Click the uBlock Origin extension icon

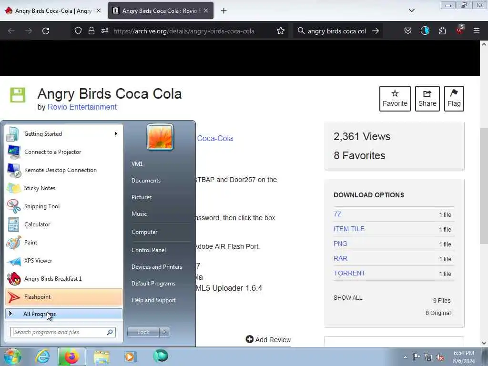pyautogui.click(x=460, y=30)
